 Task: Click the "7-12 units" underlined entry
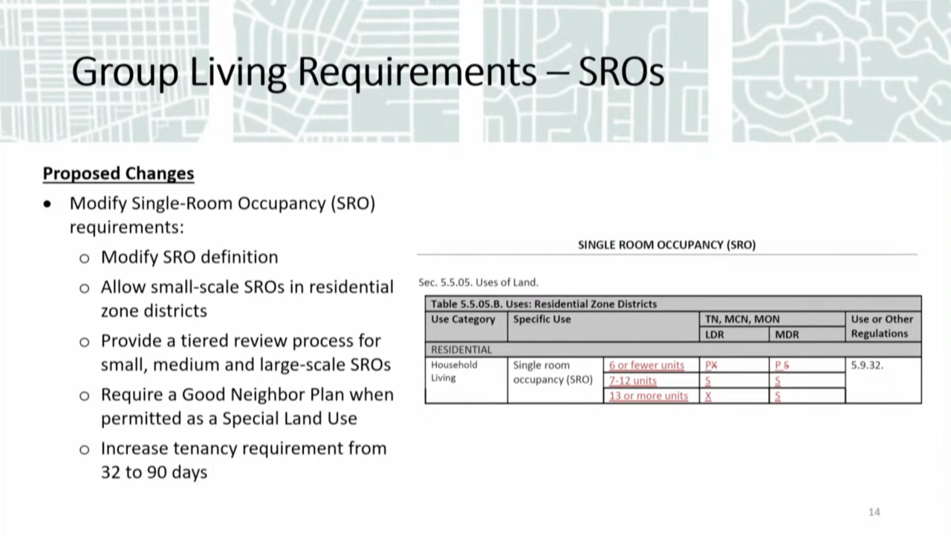[x=633, y=381]
